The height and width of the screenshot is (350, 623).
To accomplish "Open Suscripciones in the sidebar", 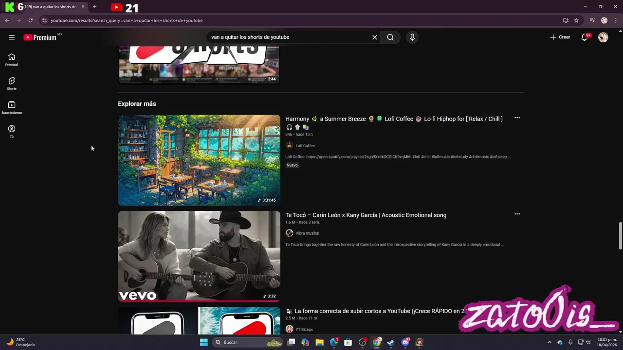I will [x=12, y=107].
